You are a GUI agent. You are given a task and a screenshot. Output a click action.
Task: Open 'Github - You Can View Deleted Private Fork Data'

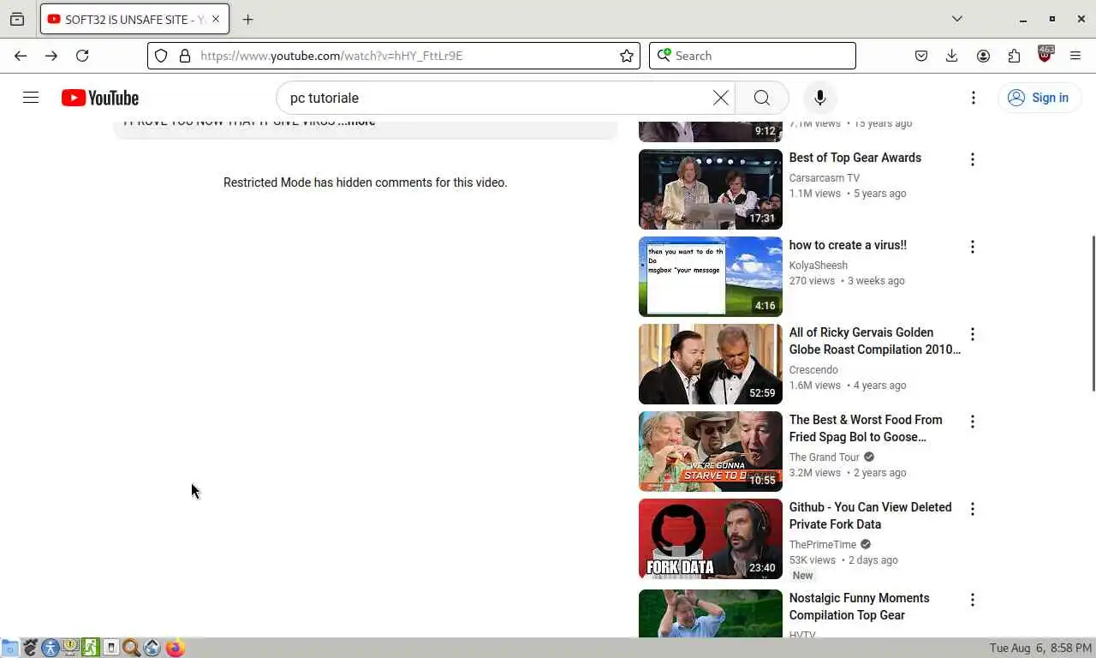point(871,516)
